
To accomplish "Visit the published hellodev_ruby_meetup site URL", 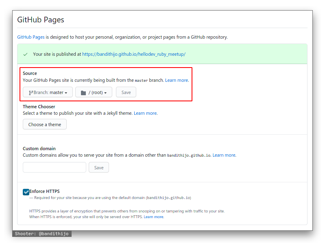I will coord(134,54).
